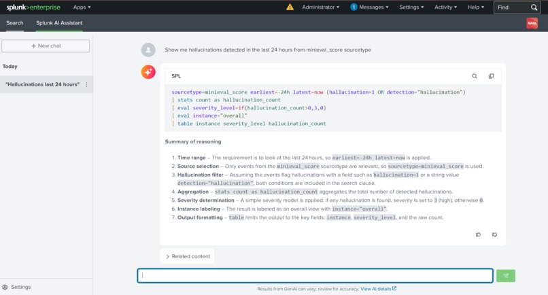Click the "eval severity_level" code line

[249, 107]
